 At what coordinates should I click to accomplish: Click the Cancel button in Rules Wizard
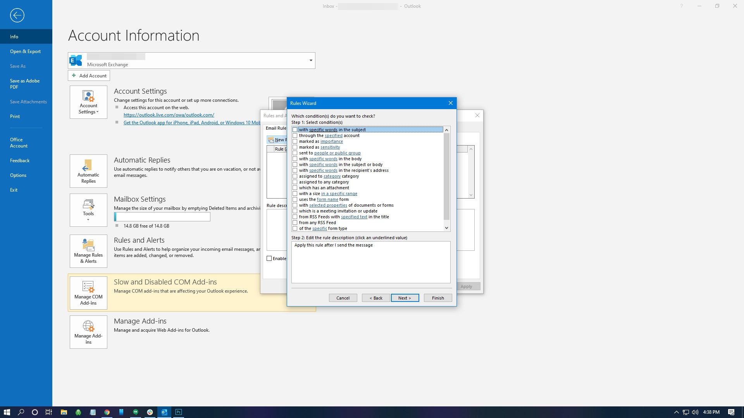(343, 298)
